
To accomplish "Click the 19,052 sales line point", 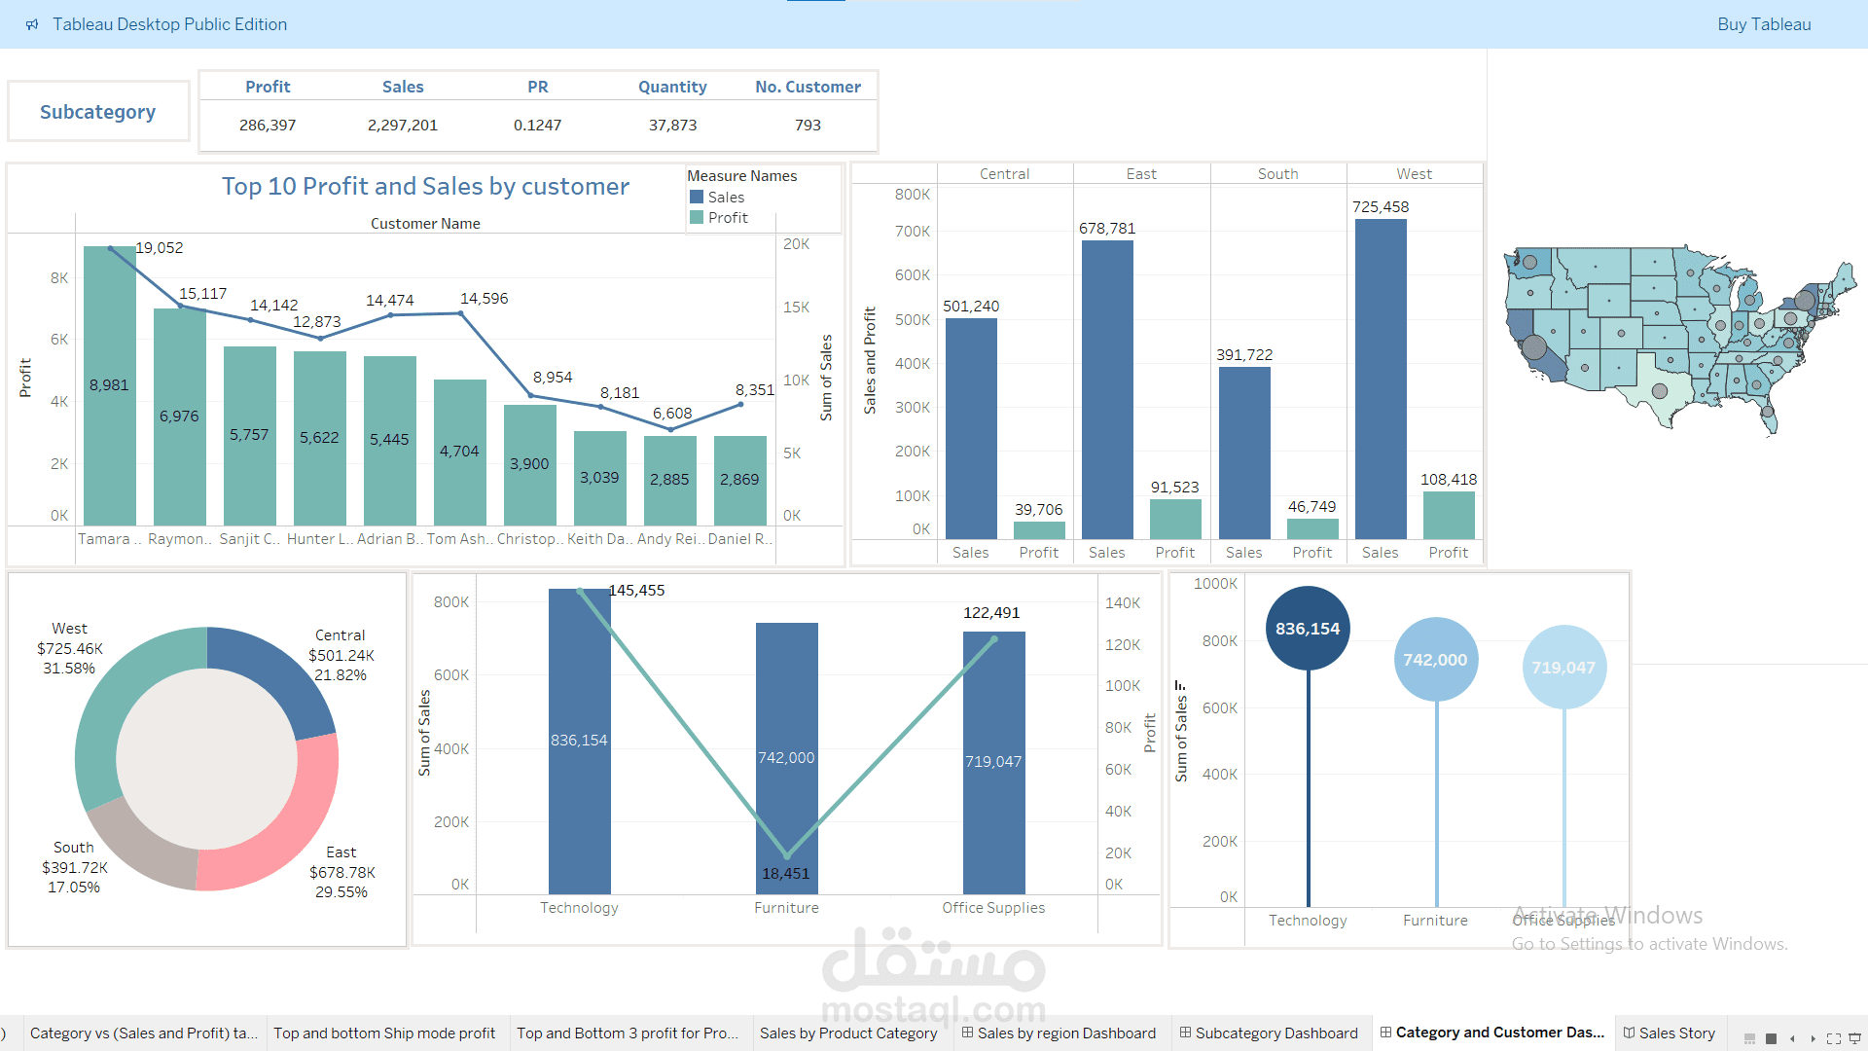I will click(110, 248).
